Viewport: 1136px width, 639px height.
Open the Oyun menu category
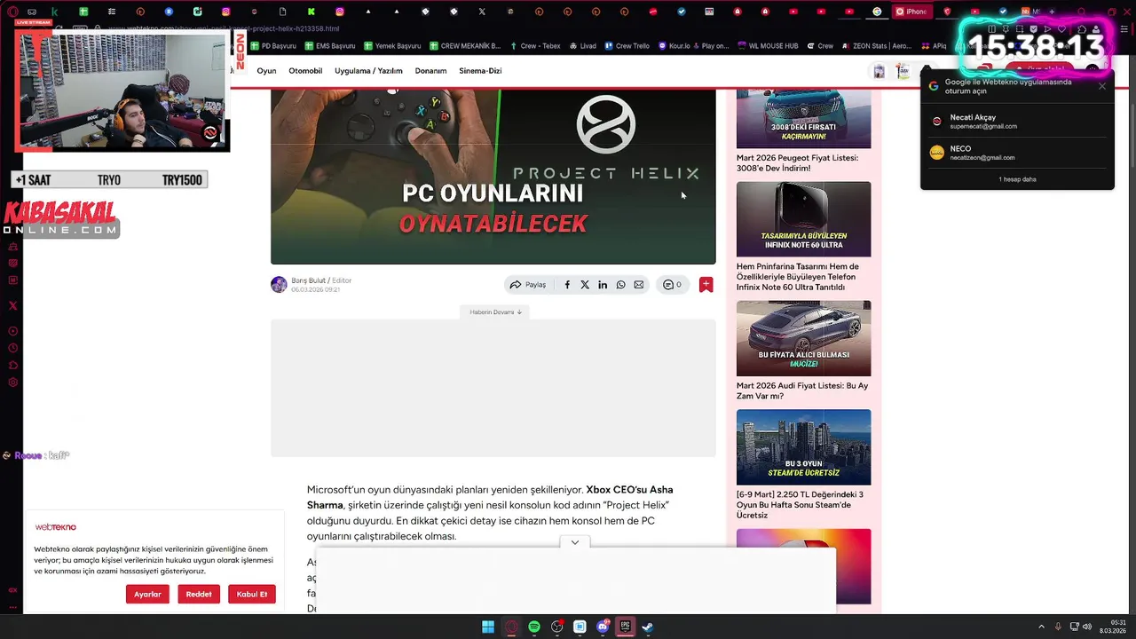click(x=266, y=71)
